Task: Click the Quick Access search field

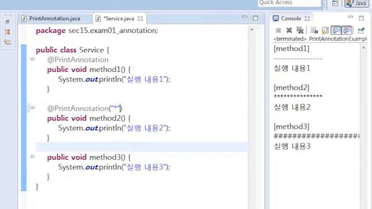Action: point(289,3)
